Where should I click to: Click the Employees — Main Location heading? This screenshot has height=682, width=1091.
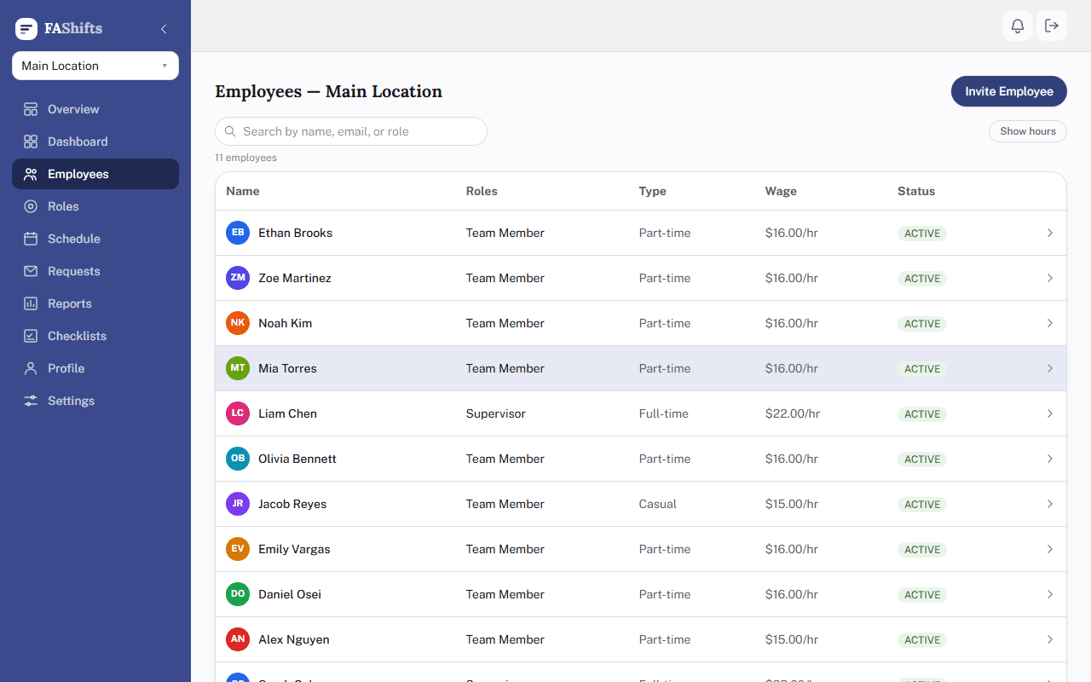click(328, 91)
